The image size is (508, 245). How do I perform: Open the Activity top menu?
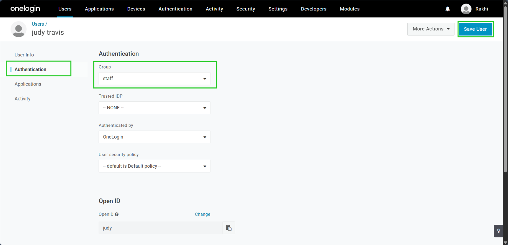click(214, 9)
